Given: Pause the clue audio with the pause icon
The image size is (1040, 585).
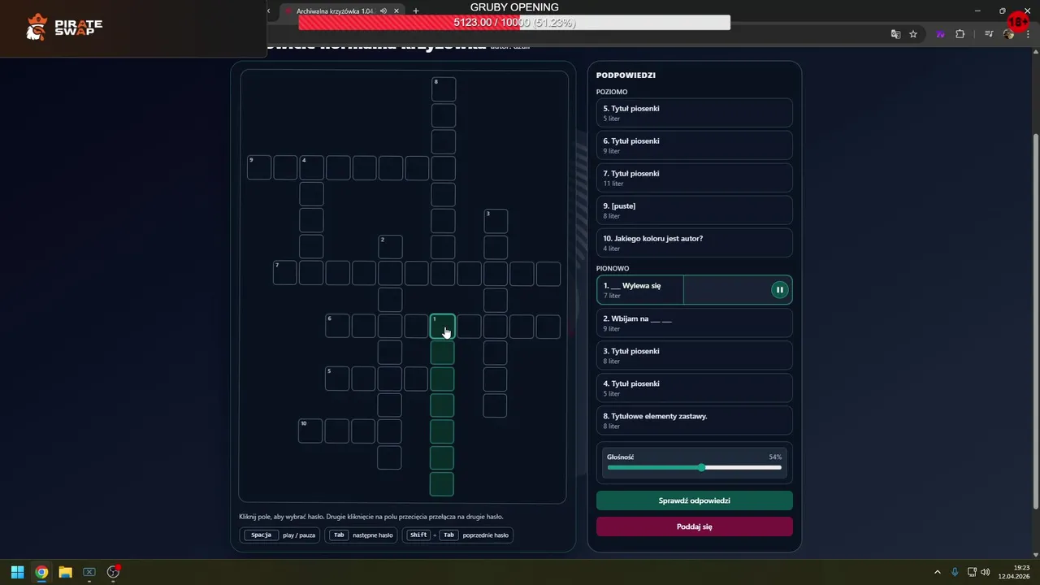Looking at the screenshot, I should pos(779,290).
